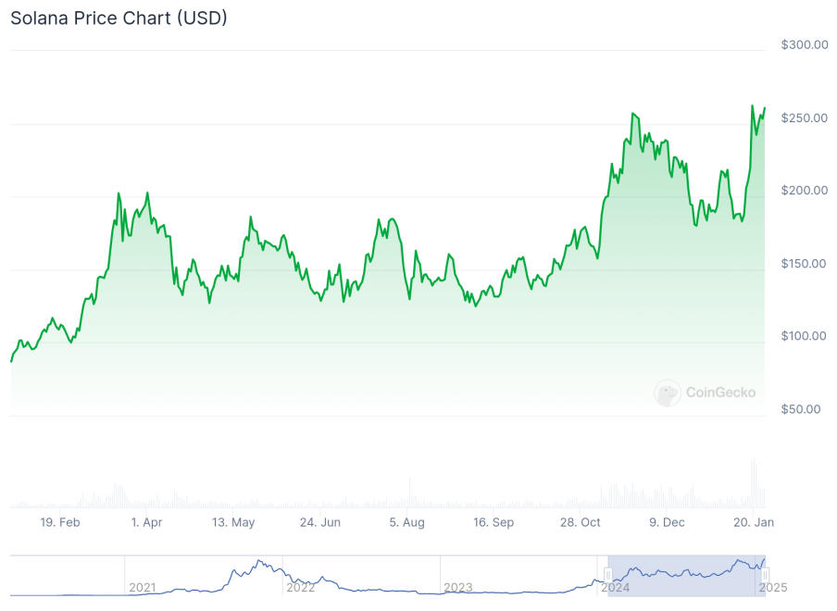Click the 1. Apr date label

click(146, 522)
